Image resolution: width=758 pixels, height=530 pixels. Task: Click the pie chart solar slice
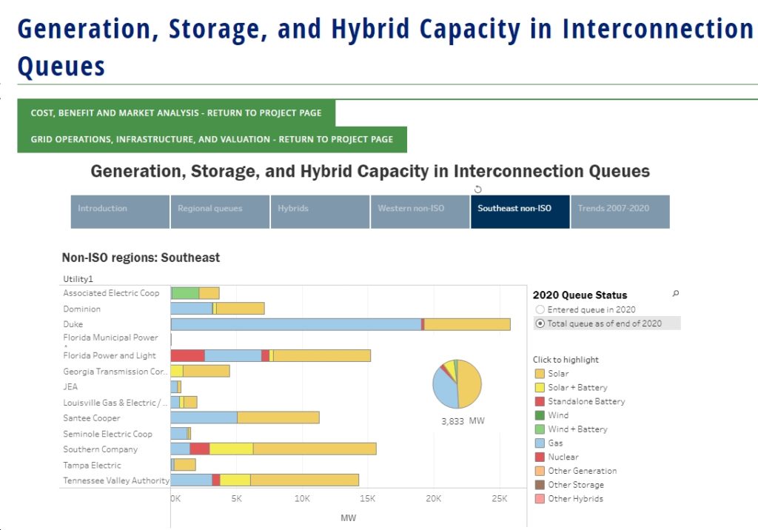(x=470, y=384)
